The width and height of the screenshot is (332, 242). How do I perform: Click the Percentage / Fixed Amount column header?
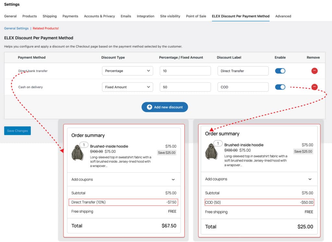181,57
